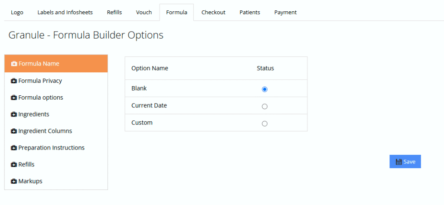Click the medkit icon beside Ingredient Columns

pyautogui.click(x=13, y=131)
